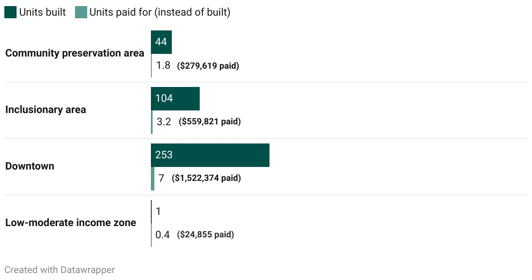Select the Low-moderate income zone label
Image resolution: width=532 pixels, height=280 pixels.
71,223
